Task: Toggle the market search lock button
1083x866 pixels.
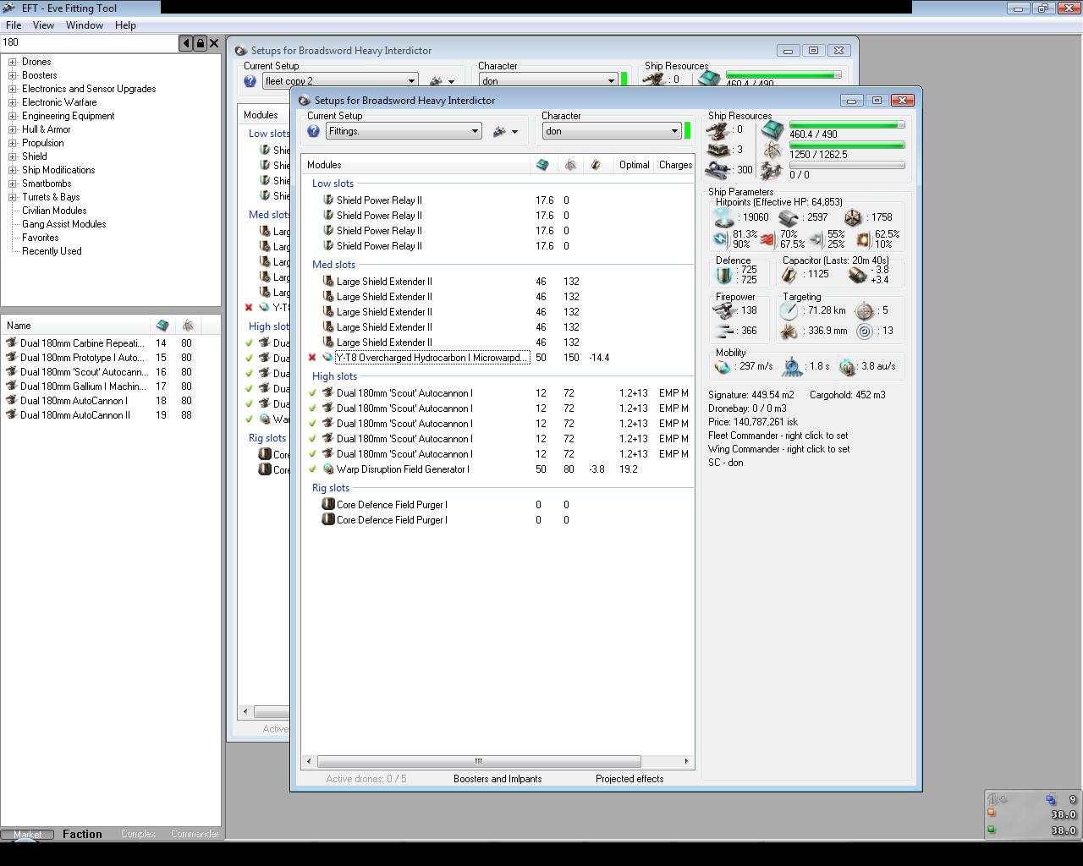Action: 201,42
